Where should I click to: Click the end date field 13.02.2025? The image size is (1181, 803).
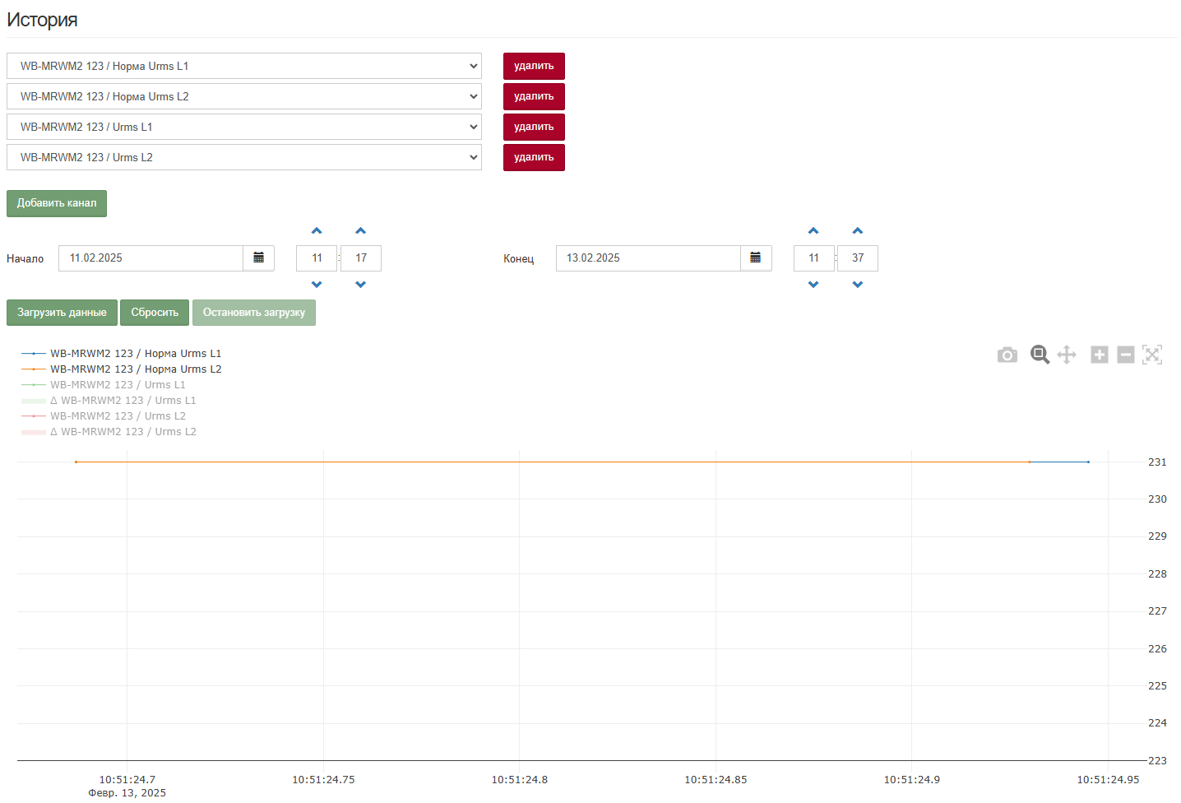(x=648, y=258)
